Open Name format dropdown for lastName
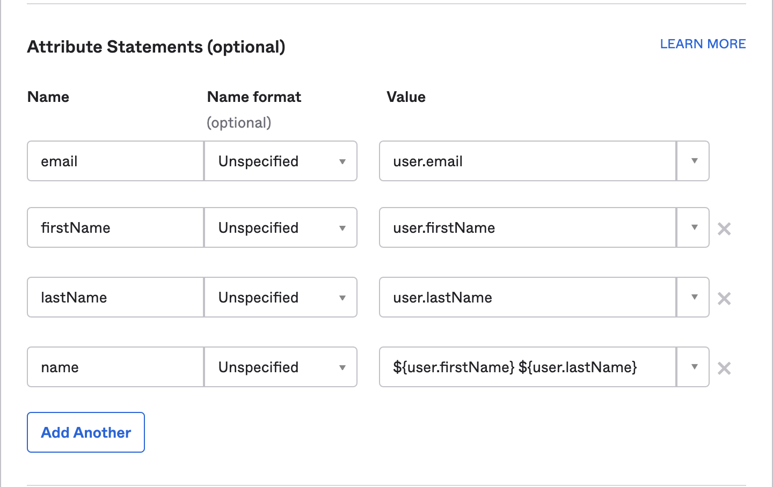 pyautogui.click(x=281, y=298)
